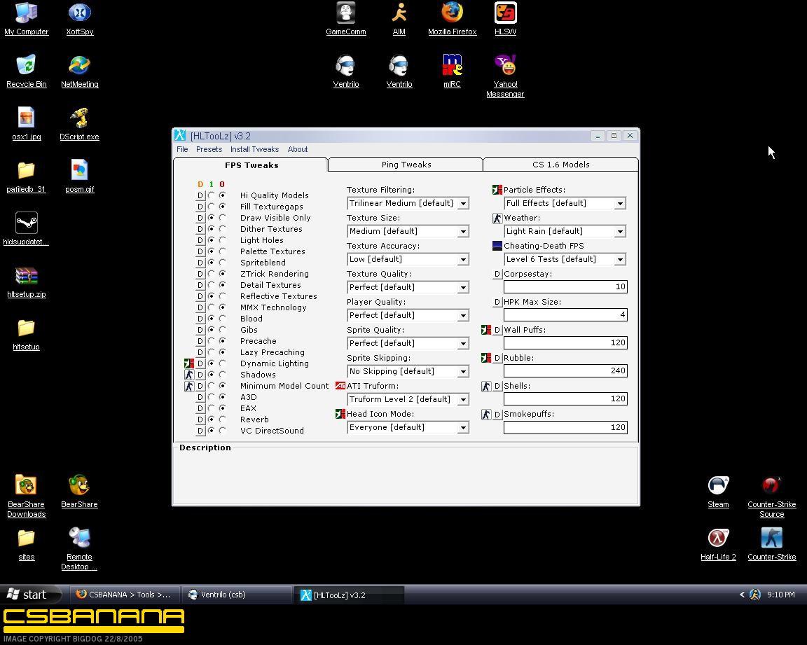Switch to Ventrilo (csb) taskbar button
This screenshot has height=645, width=807.
(237, 595)
